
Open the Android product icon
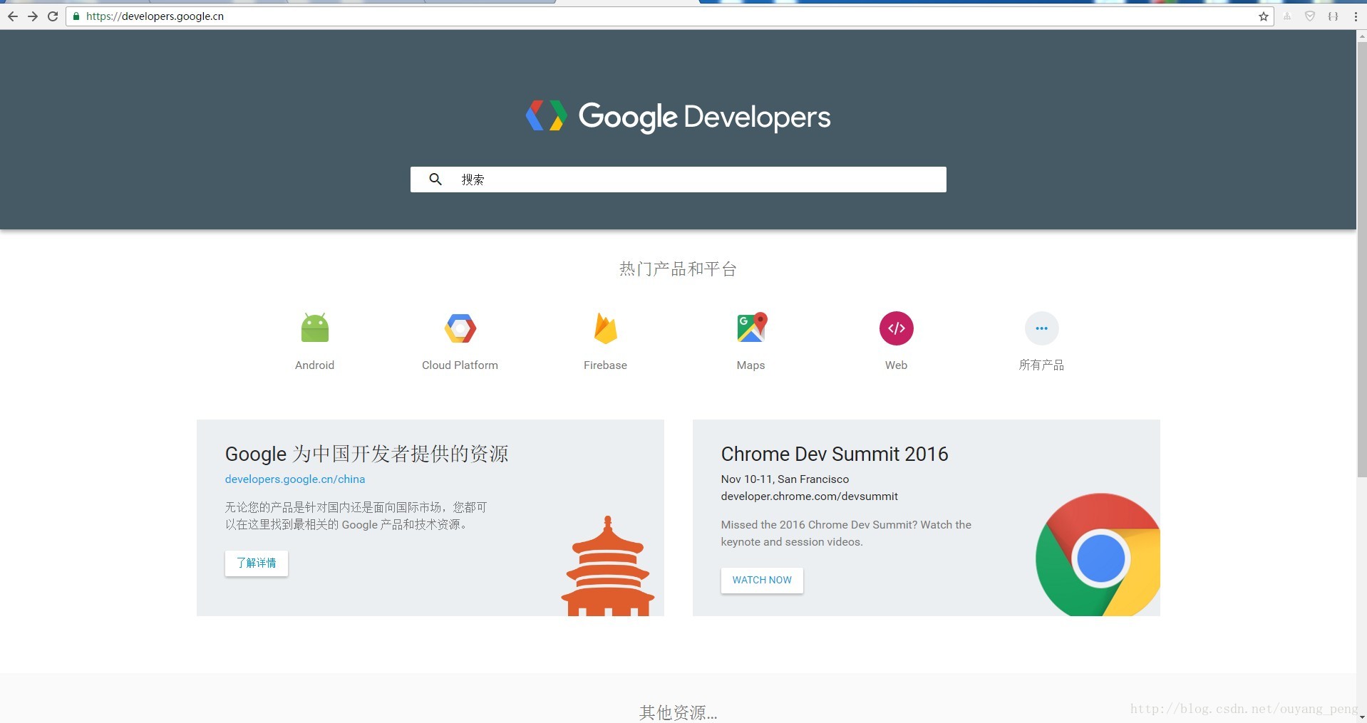click(x=314, y=328)
